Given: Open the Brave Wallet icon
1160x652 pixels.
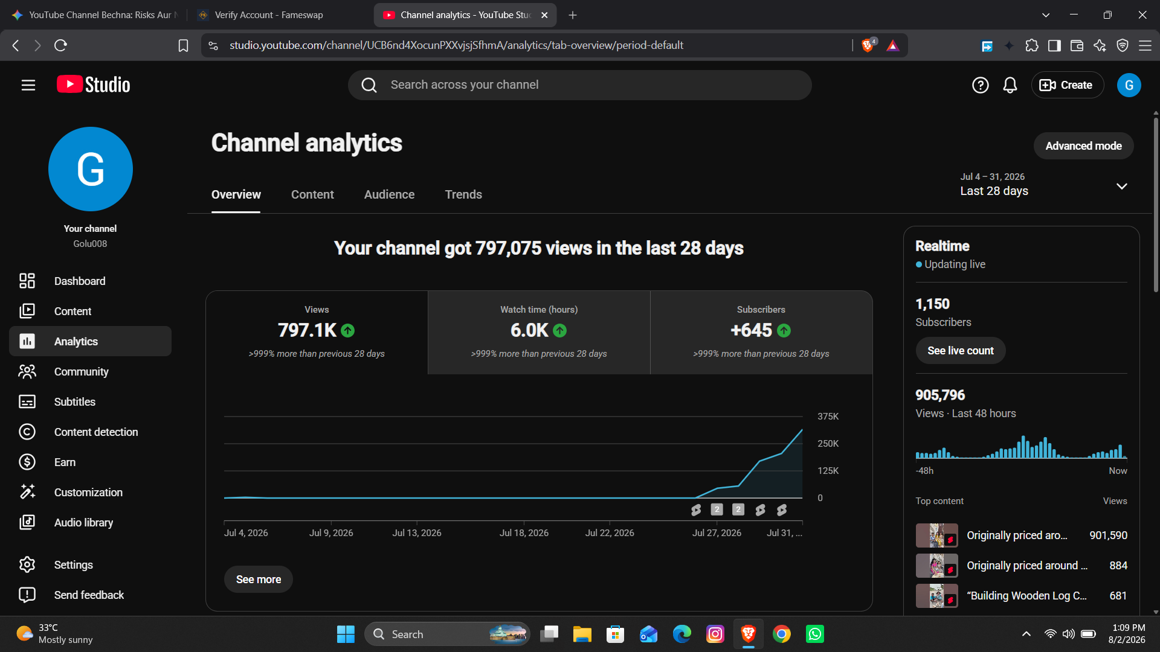Looking at the screenshot, I should pos(1077,45).
